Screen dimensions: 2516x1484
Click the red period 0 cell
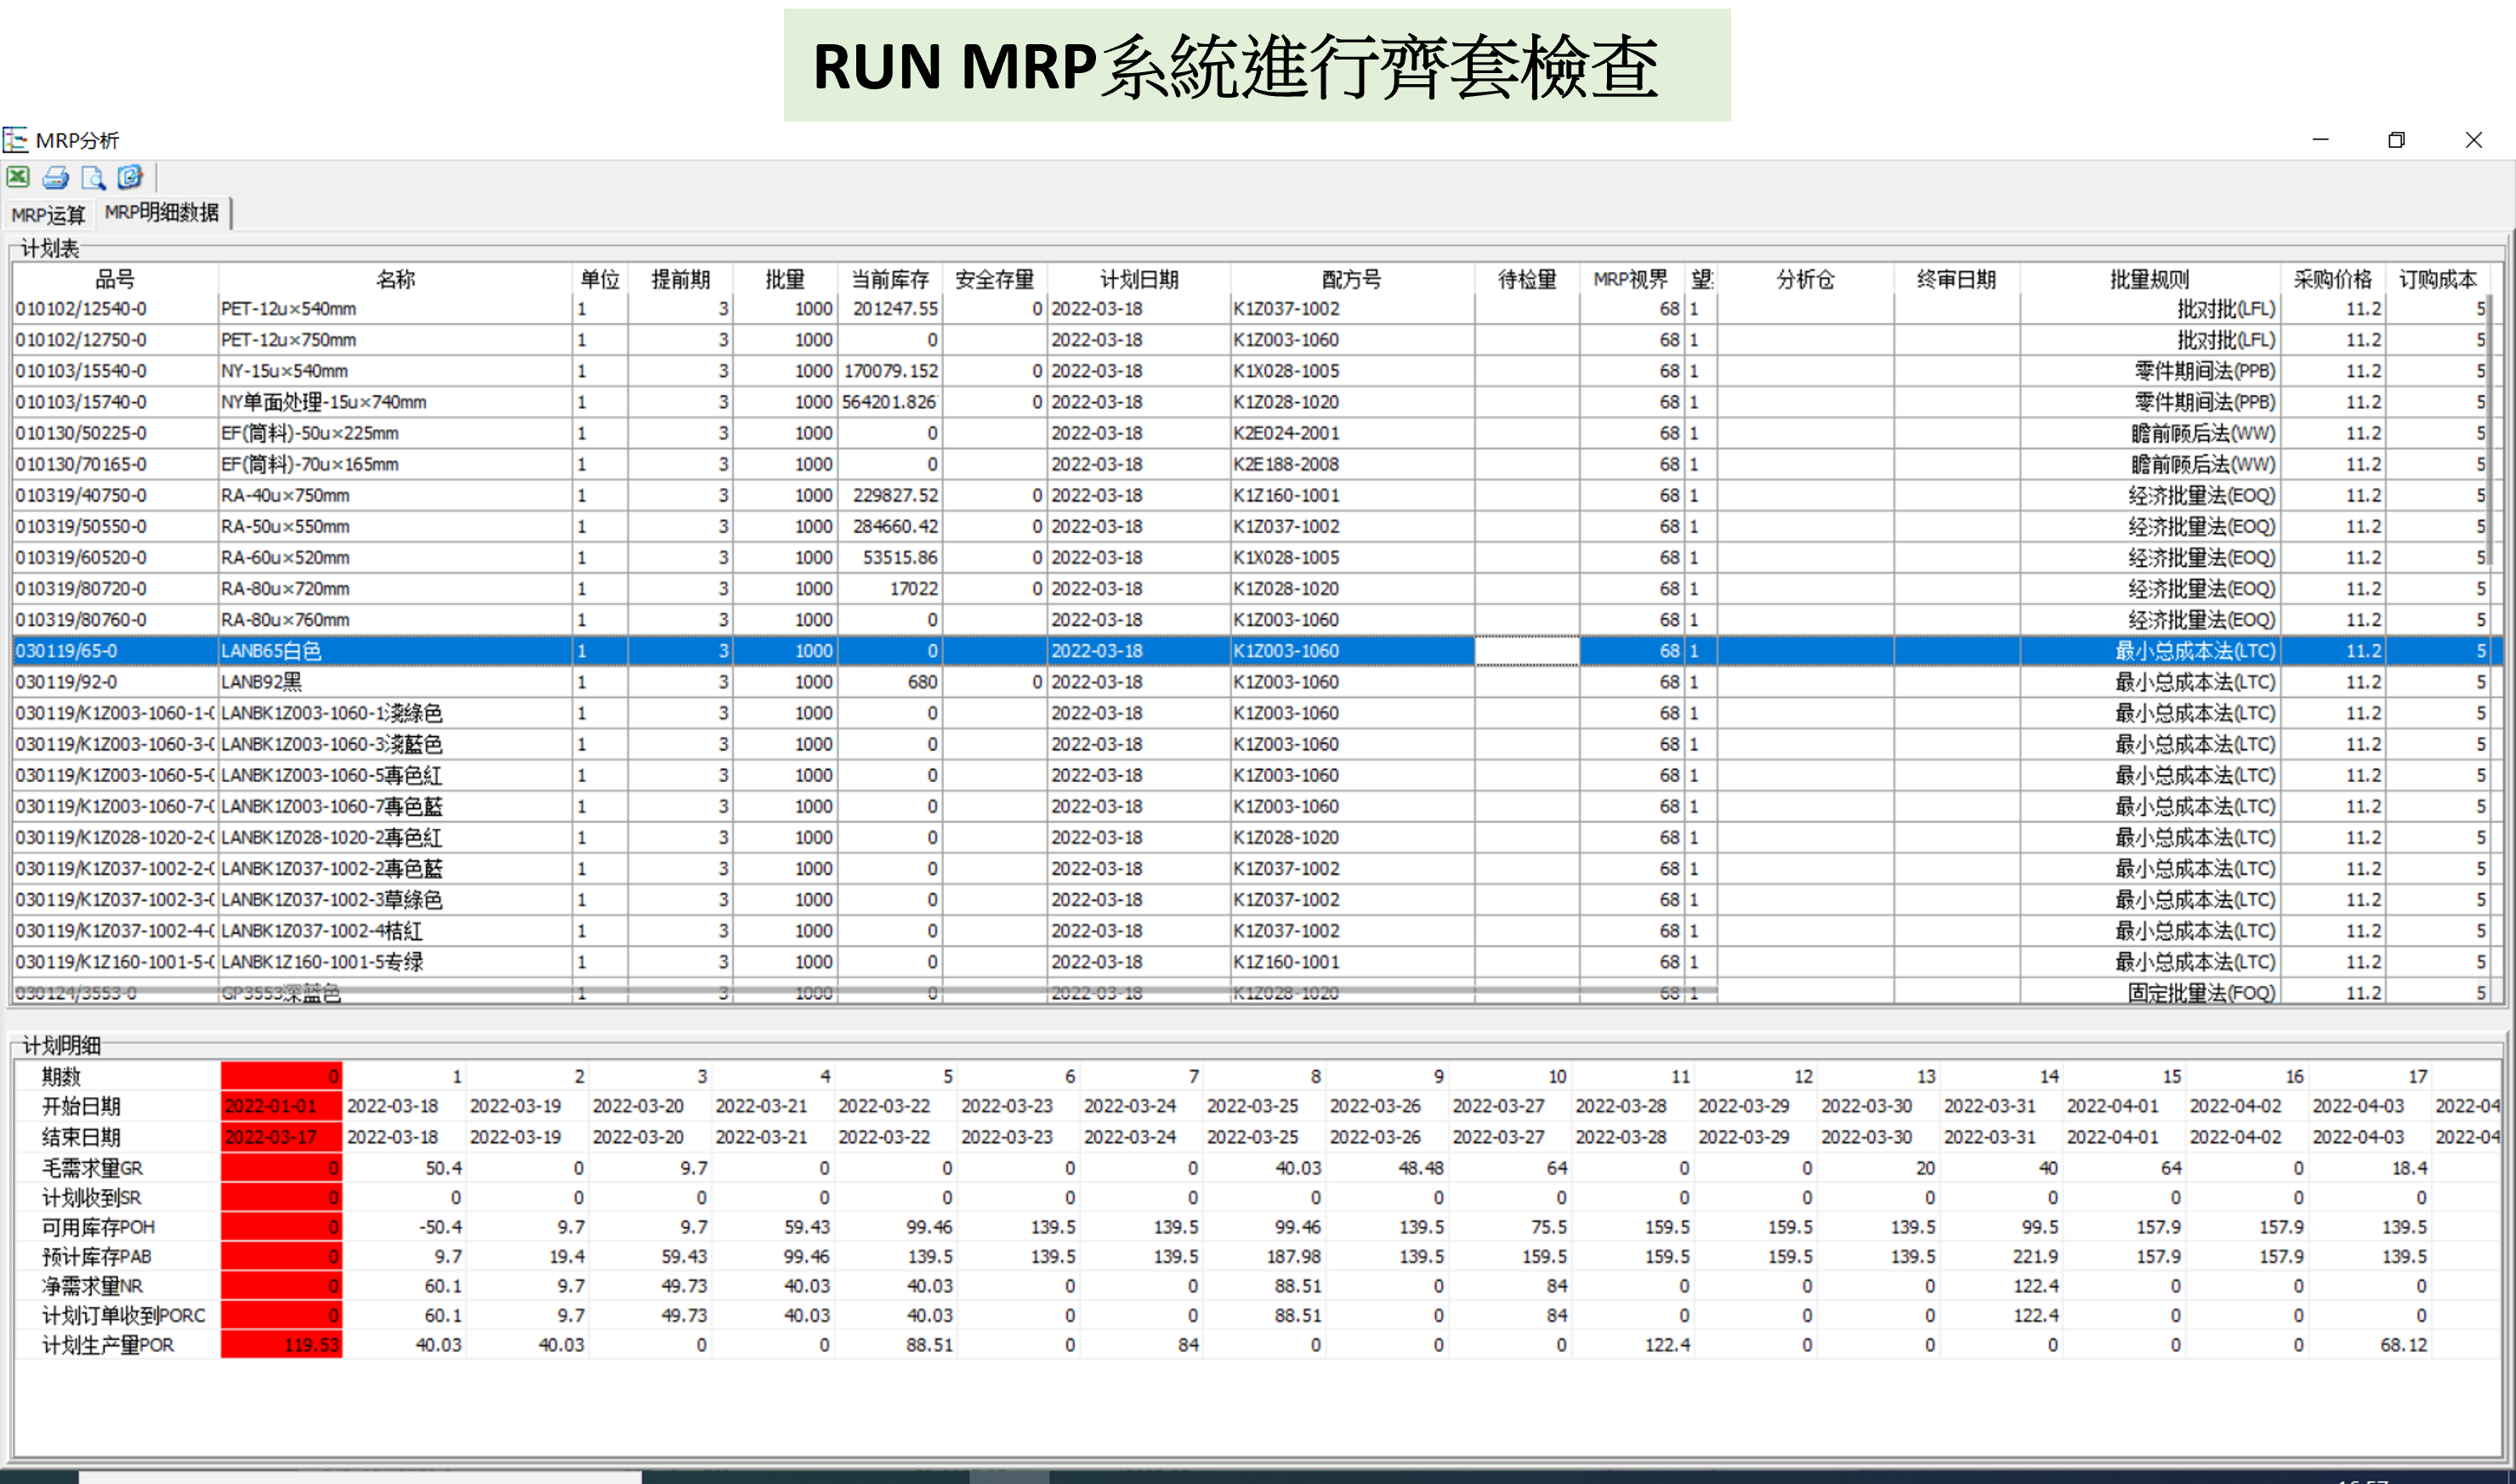[281, 1077]
